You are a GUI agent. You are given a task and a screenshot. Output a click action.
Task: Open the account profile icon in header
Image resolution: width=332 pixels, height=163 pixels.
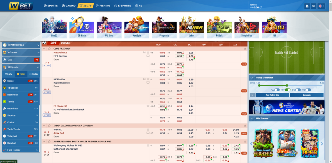coord(307,6)
